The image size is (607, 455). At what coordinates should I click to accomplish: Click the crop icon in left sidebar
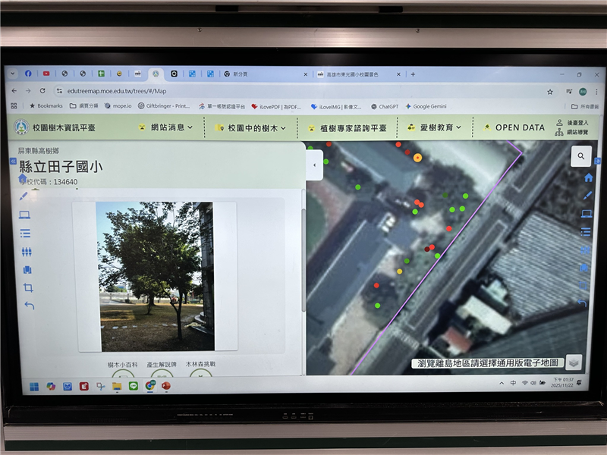coord(28,288)
